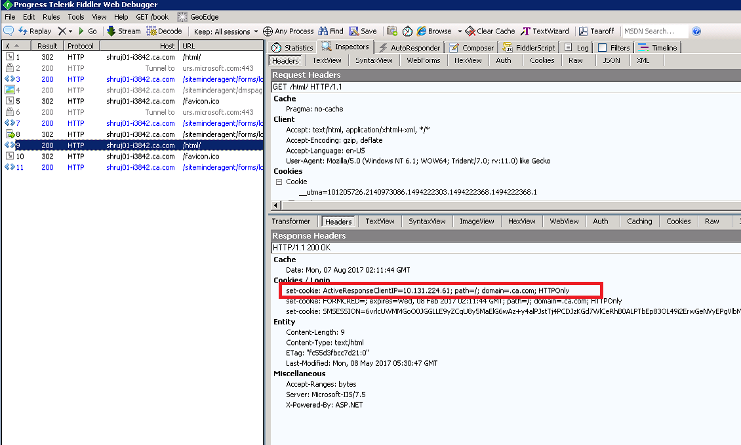
Task: Click the Tearoff button
Action: [x=596, y=31]
